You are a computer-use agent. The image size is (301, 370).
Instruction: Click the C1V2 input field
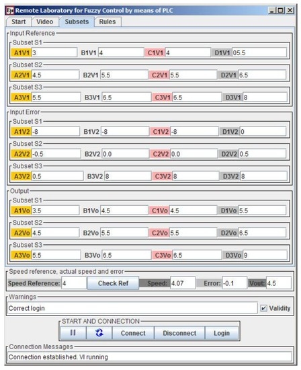194,131
